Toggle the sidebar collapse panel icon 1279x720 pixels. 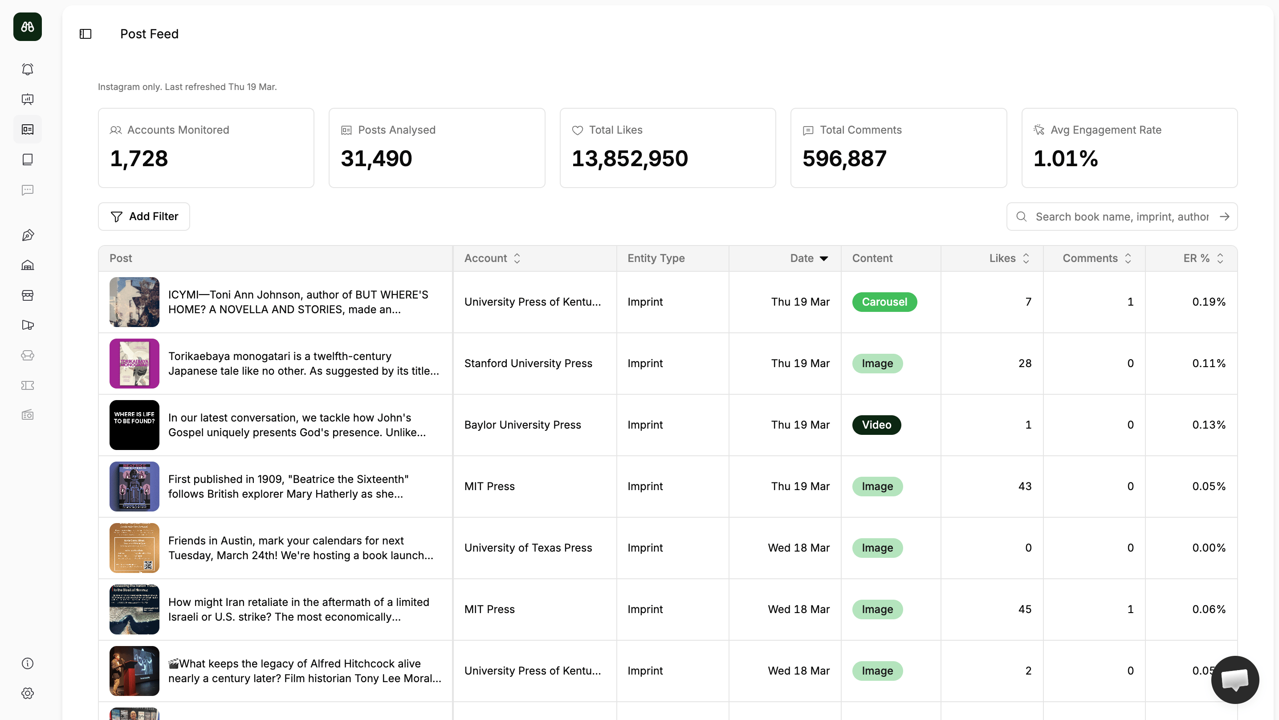(x=86, y=34)
